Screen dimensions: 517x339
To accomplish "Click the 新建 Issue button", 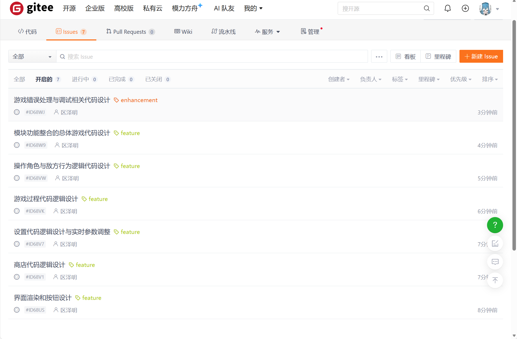I will click(x=481, y=56).
